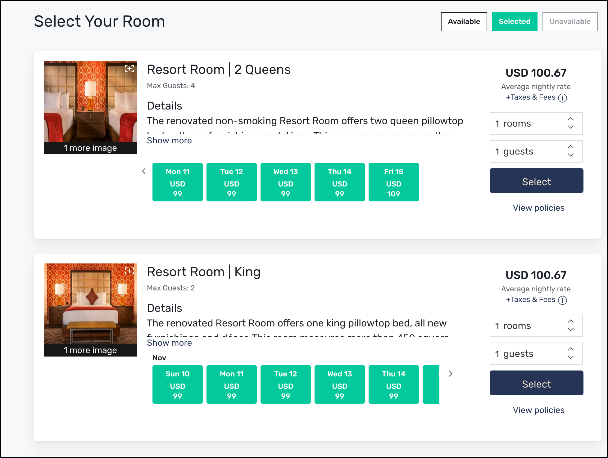The height and width of the screenshot is (458, 608).
Task: Click previous dates arrow in 2 Queens calendar
Action: [x=144, y=171]
